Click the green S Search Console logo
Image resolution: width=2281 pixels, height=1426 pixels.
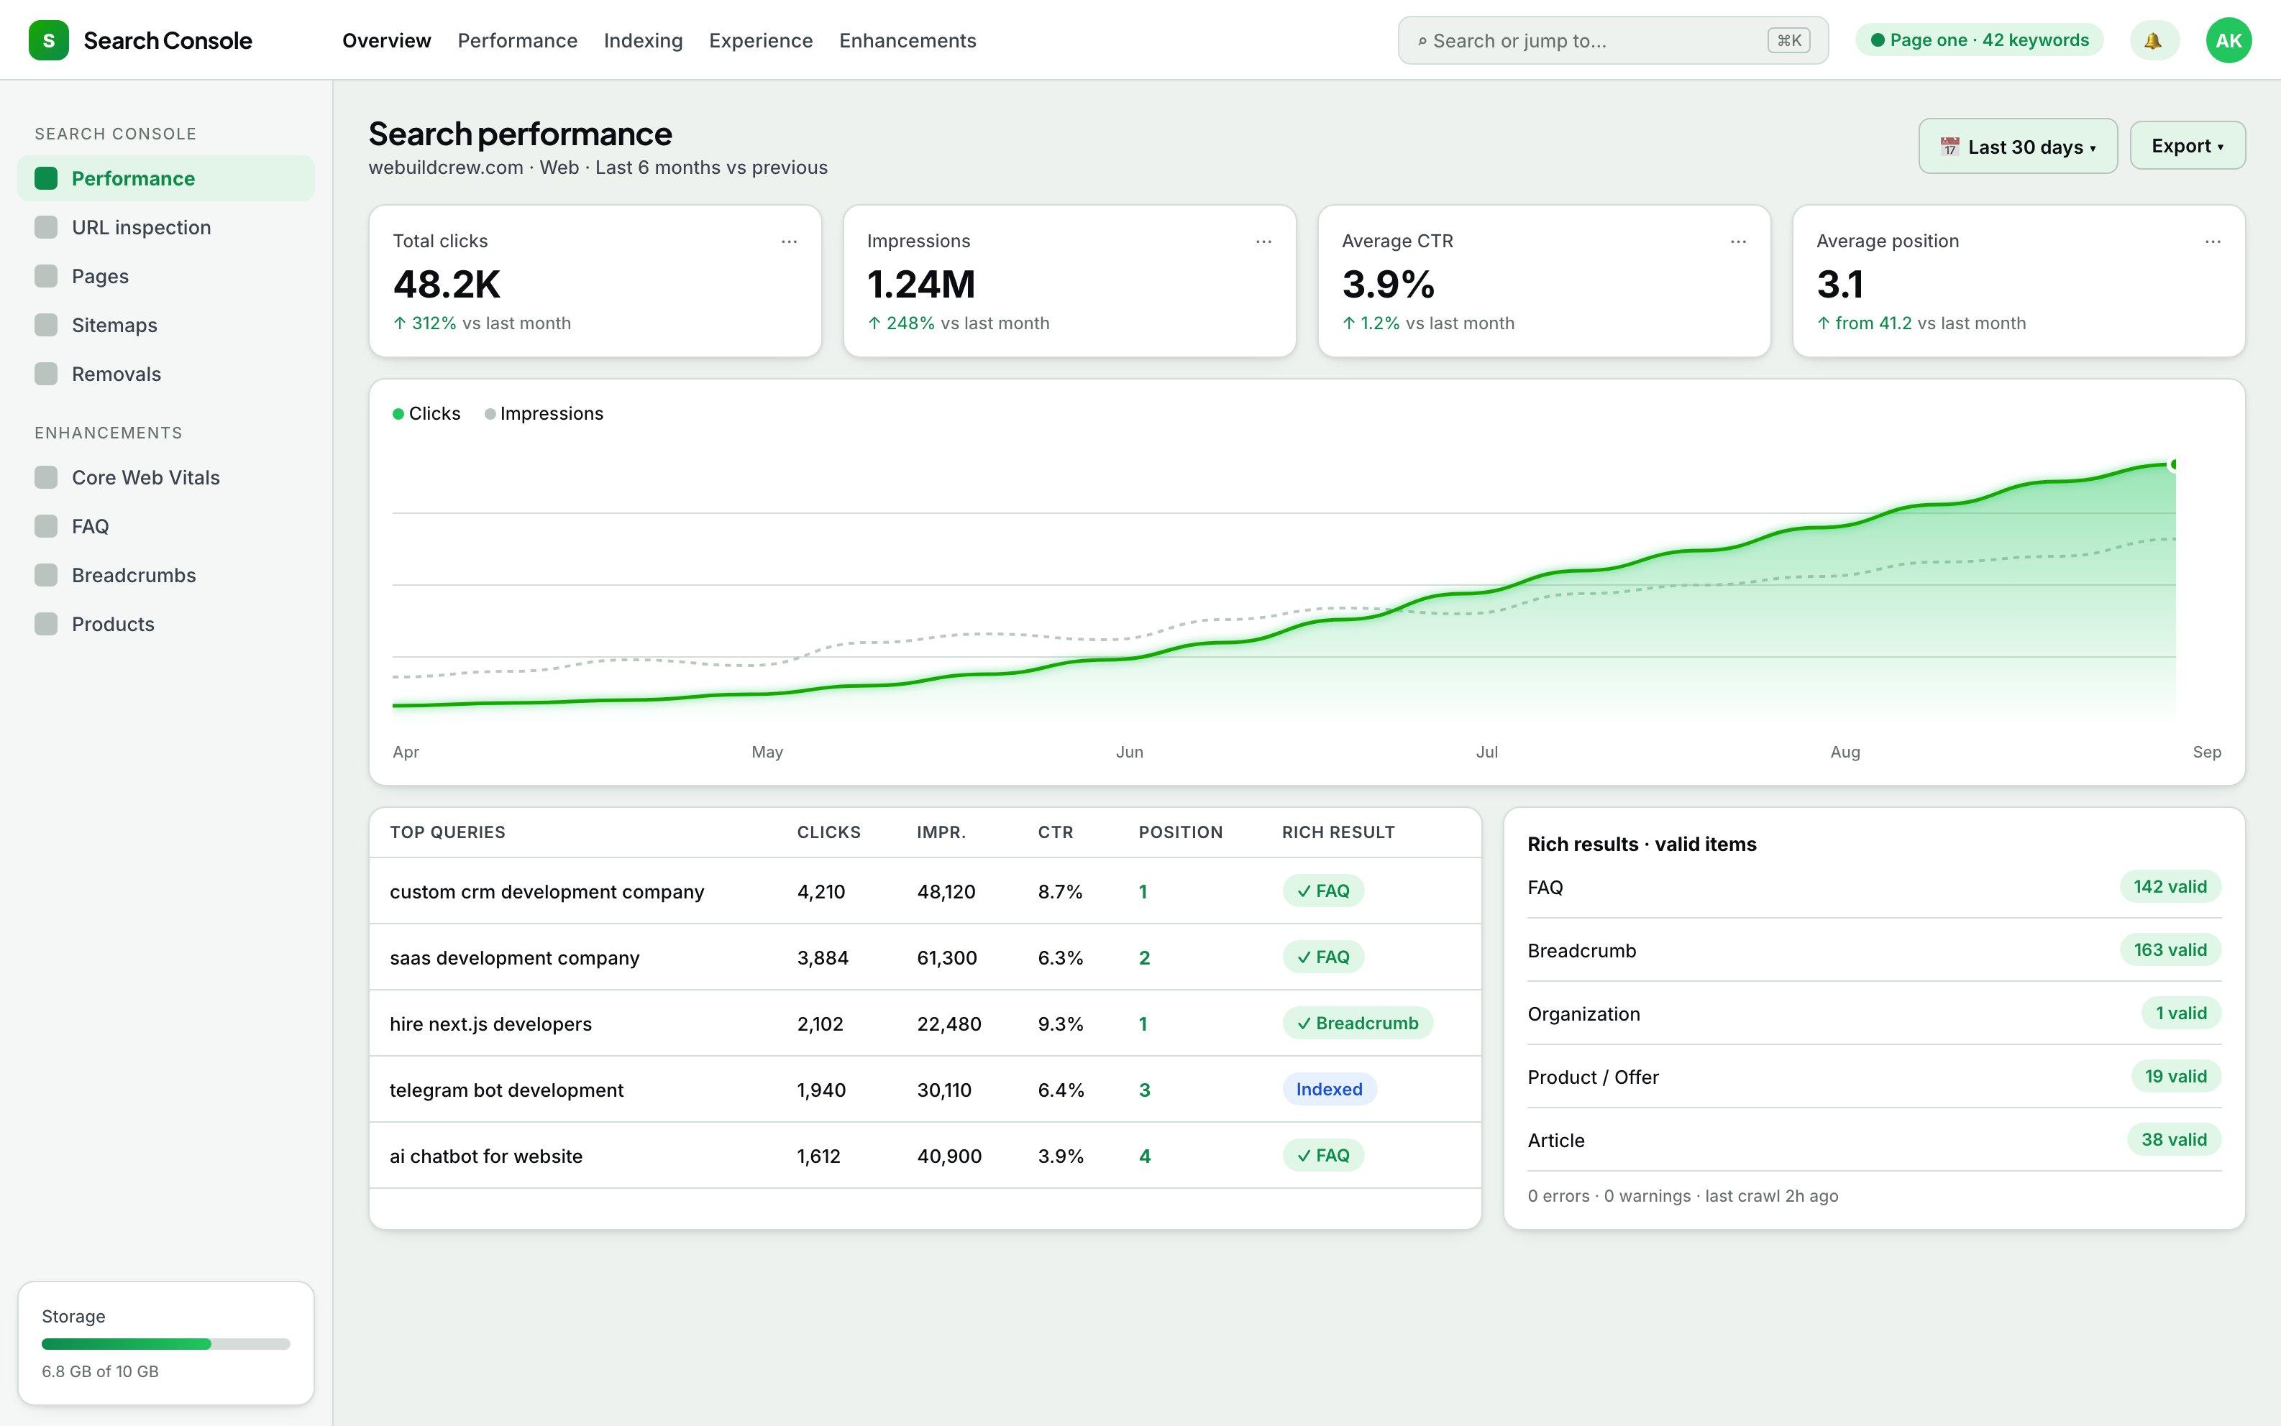(48, 40)
